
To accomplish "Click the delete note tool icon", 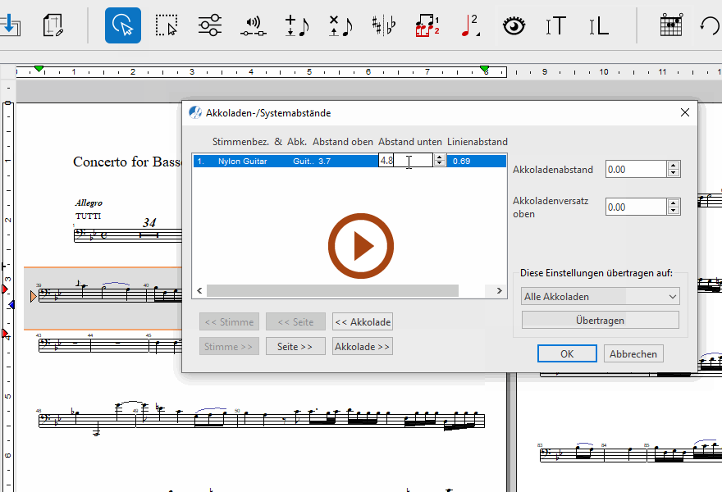I will [x=340, y=25].
